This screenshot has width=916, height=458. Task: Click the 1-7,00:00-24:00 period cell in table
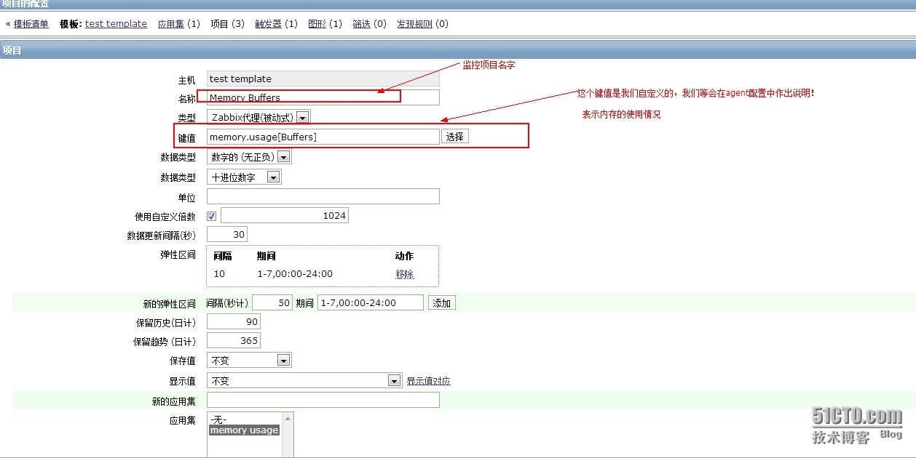coord(295,274)
